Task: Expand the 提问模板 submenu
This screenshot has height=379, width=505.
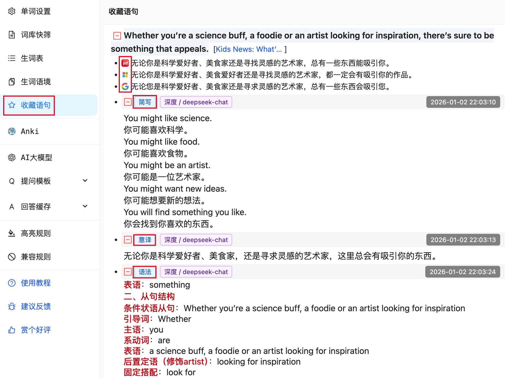Action: point(85,181)
